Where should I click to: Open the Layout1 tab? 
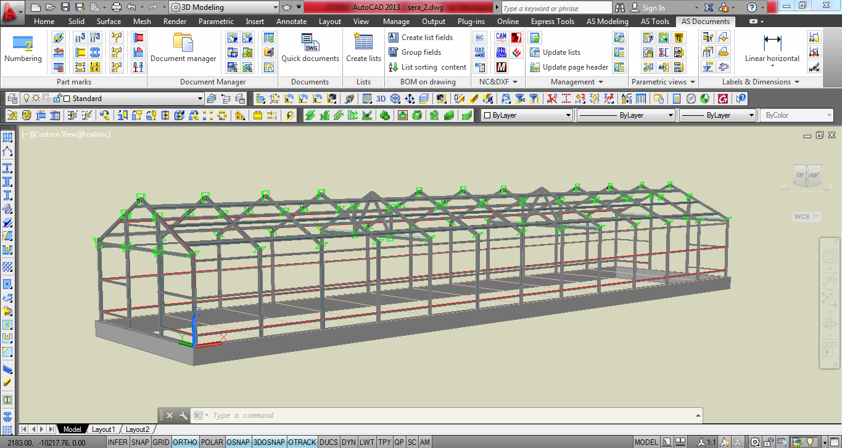pyautogui.click(x=103, y=430)
